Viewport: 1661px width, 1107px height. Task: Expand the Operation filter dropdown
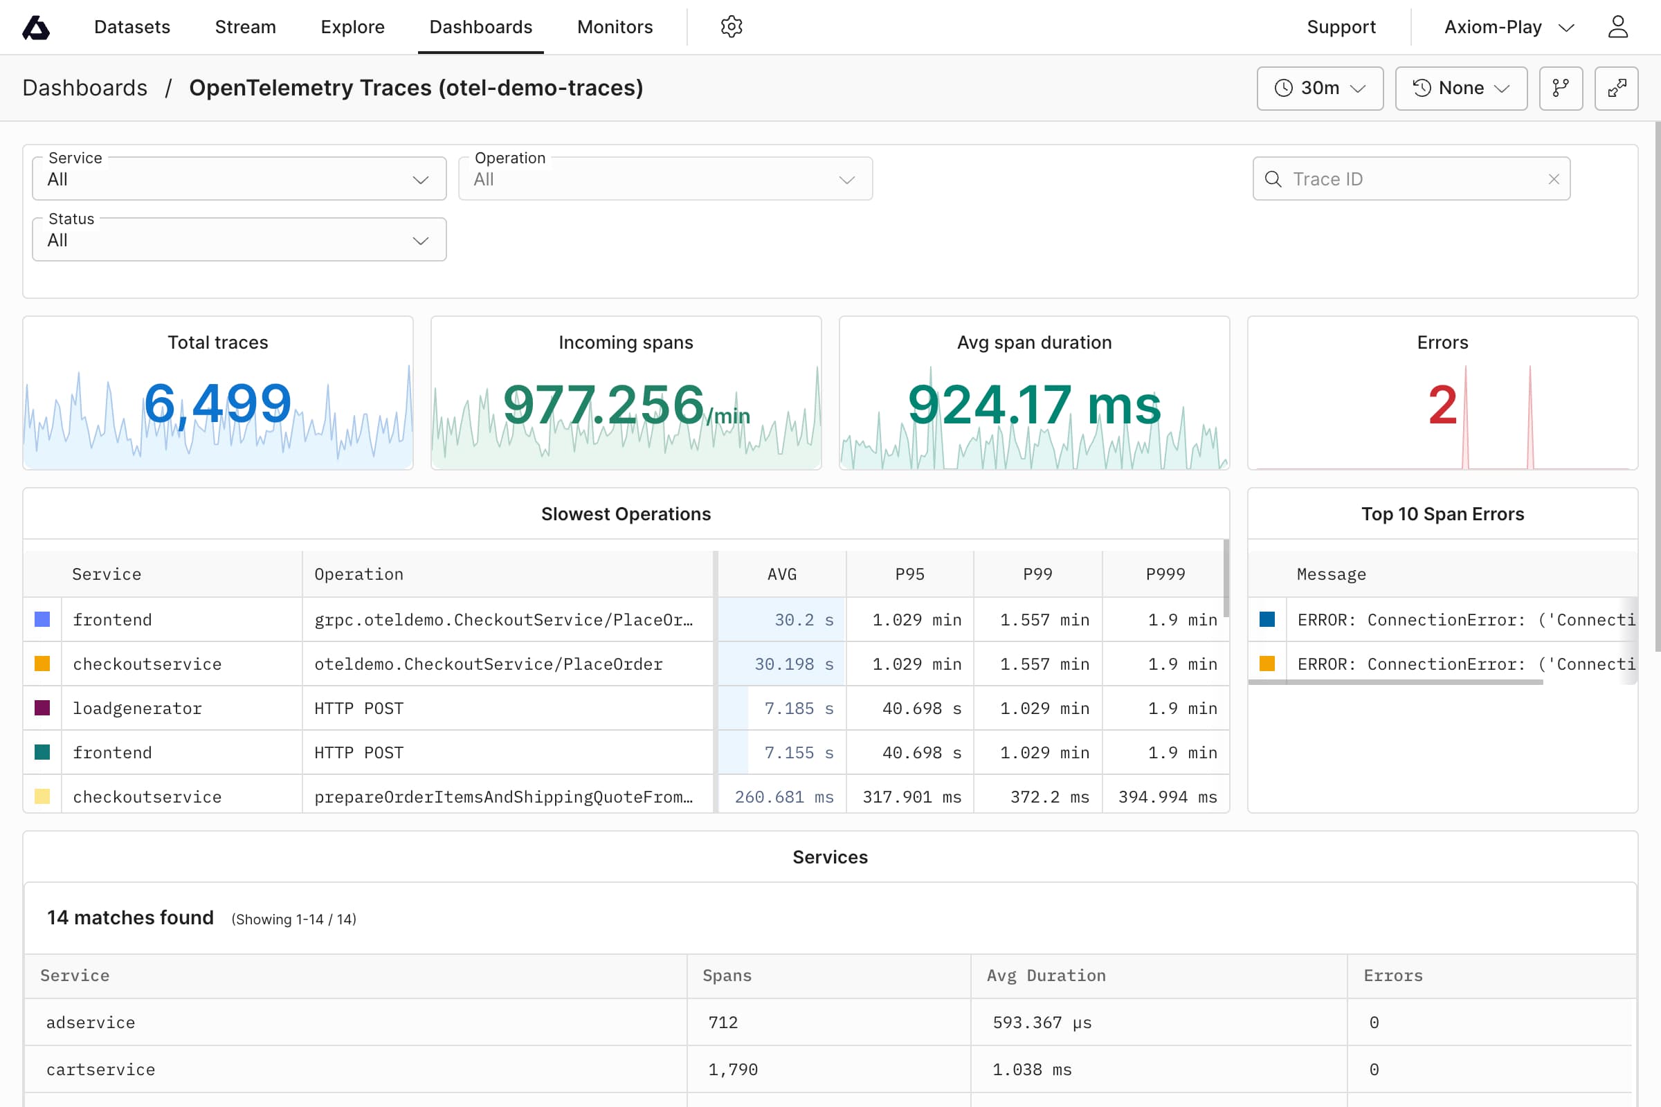point(664,179)
